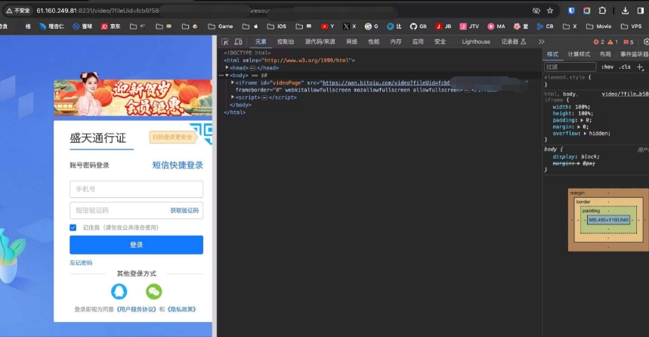Viewport: 649px width, 337px height.
Task: Expand the head element in DOM tree
Action: click(227, 67)
